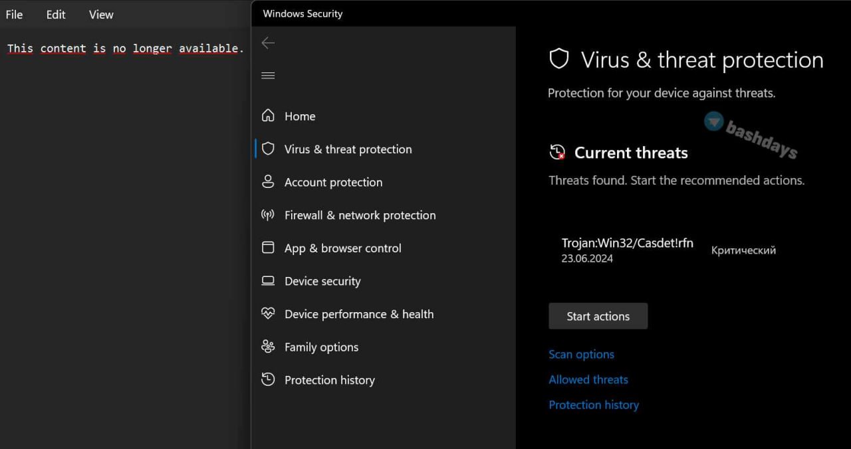Screen dimensions: 851x449
Task: Open the View menu in Notepad
Action: point(101,15)
